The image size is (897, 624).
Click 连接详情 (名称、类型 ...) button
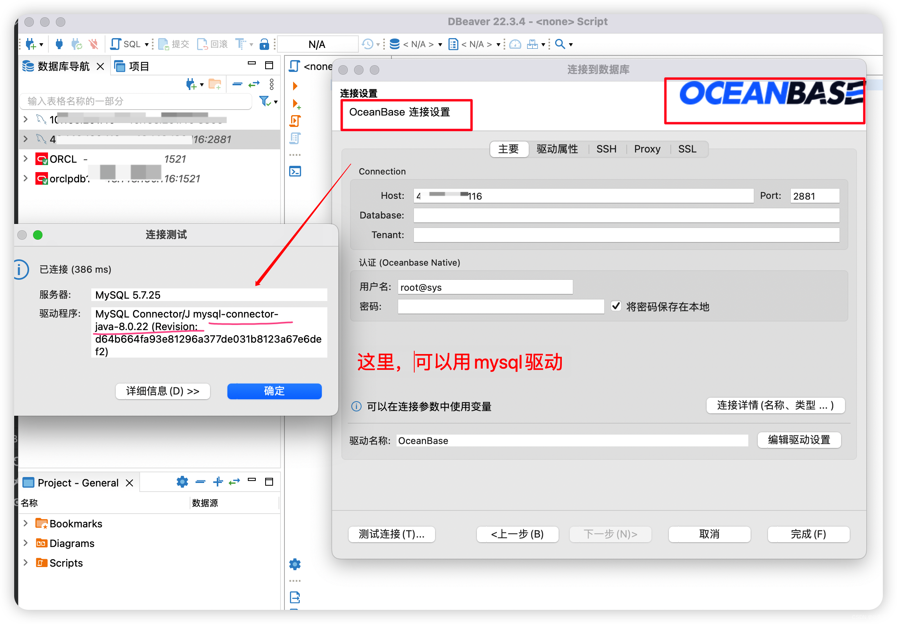tap(775, 406)
